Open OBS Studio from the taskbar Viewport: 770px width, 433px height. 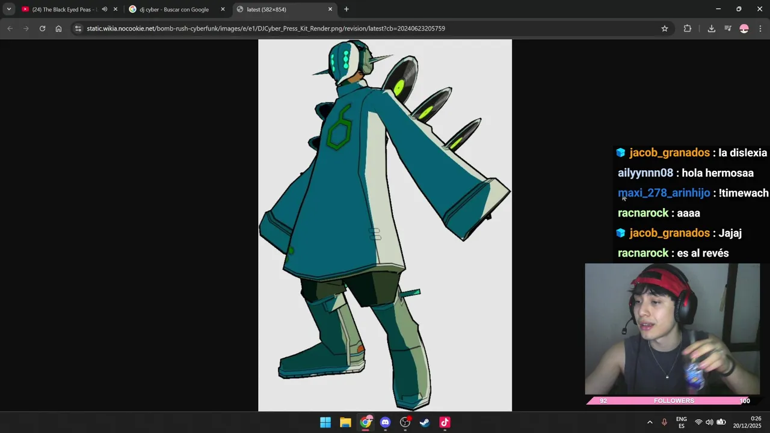[405, 422]
